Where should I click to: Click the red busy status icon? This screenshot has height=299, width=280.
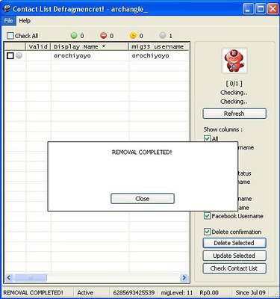104,35
